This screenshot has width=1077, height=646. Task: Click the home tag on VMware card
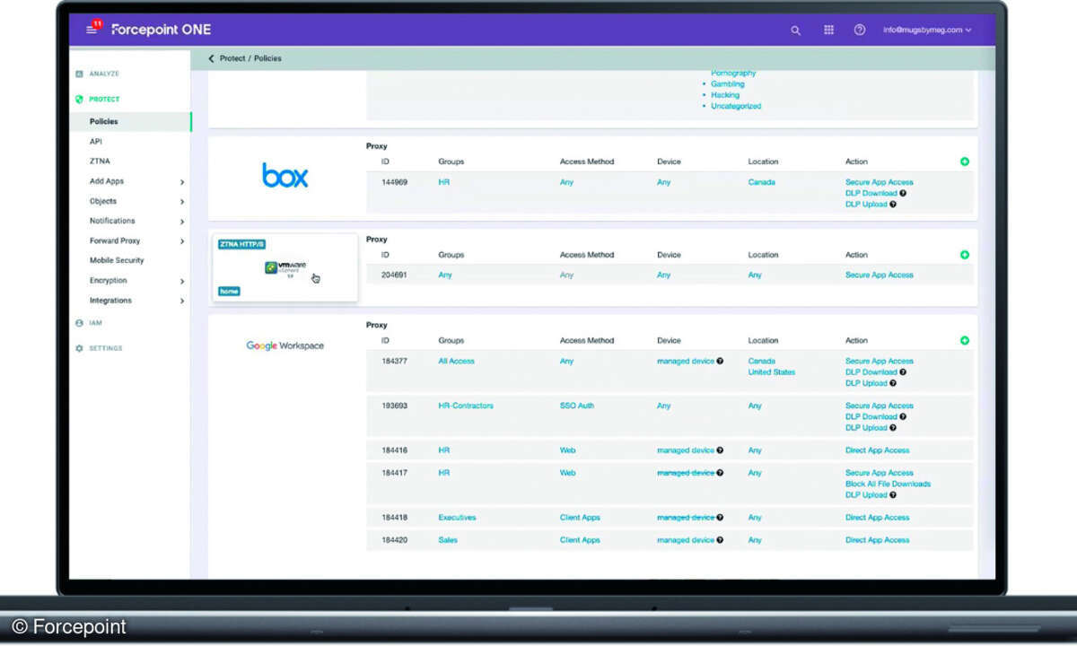click(x=229, y=291)
